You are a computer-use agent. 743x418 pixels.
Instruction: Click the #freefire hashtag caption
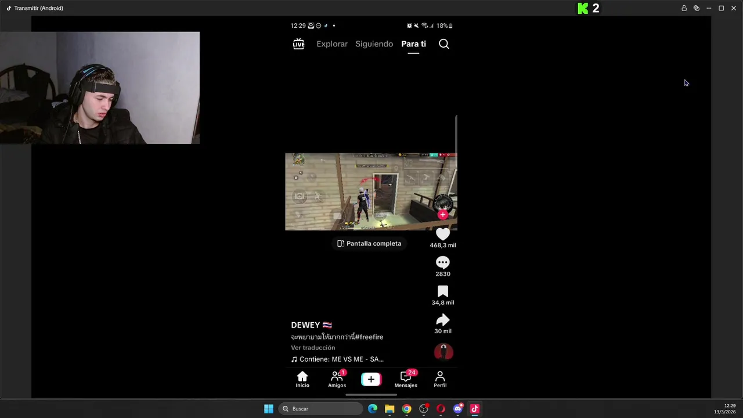point(369,337)
